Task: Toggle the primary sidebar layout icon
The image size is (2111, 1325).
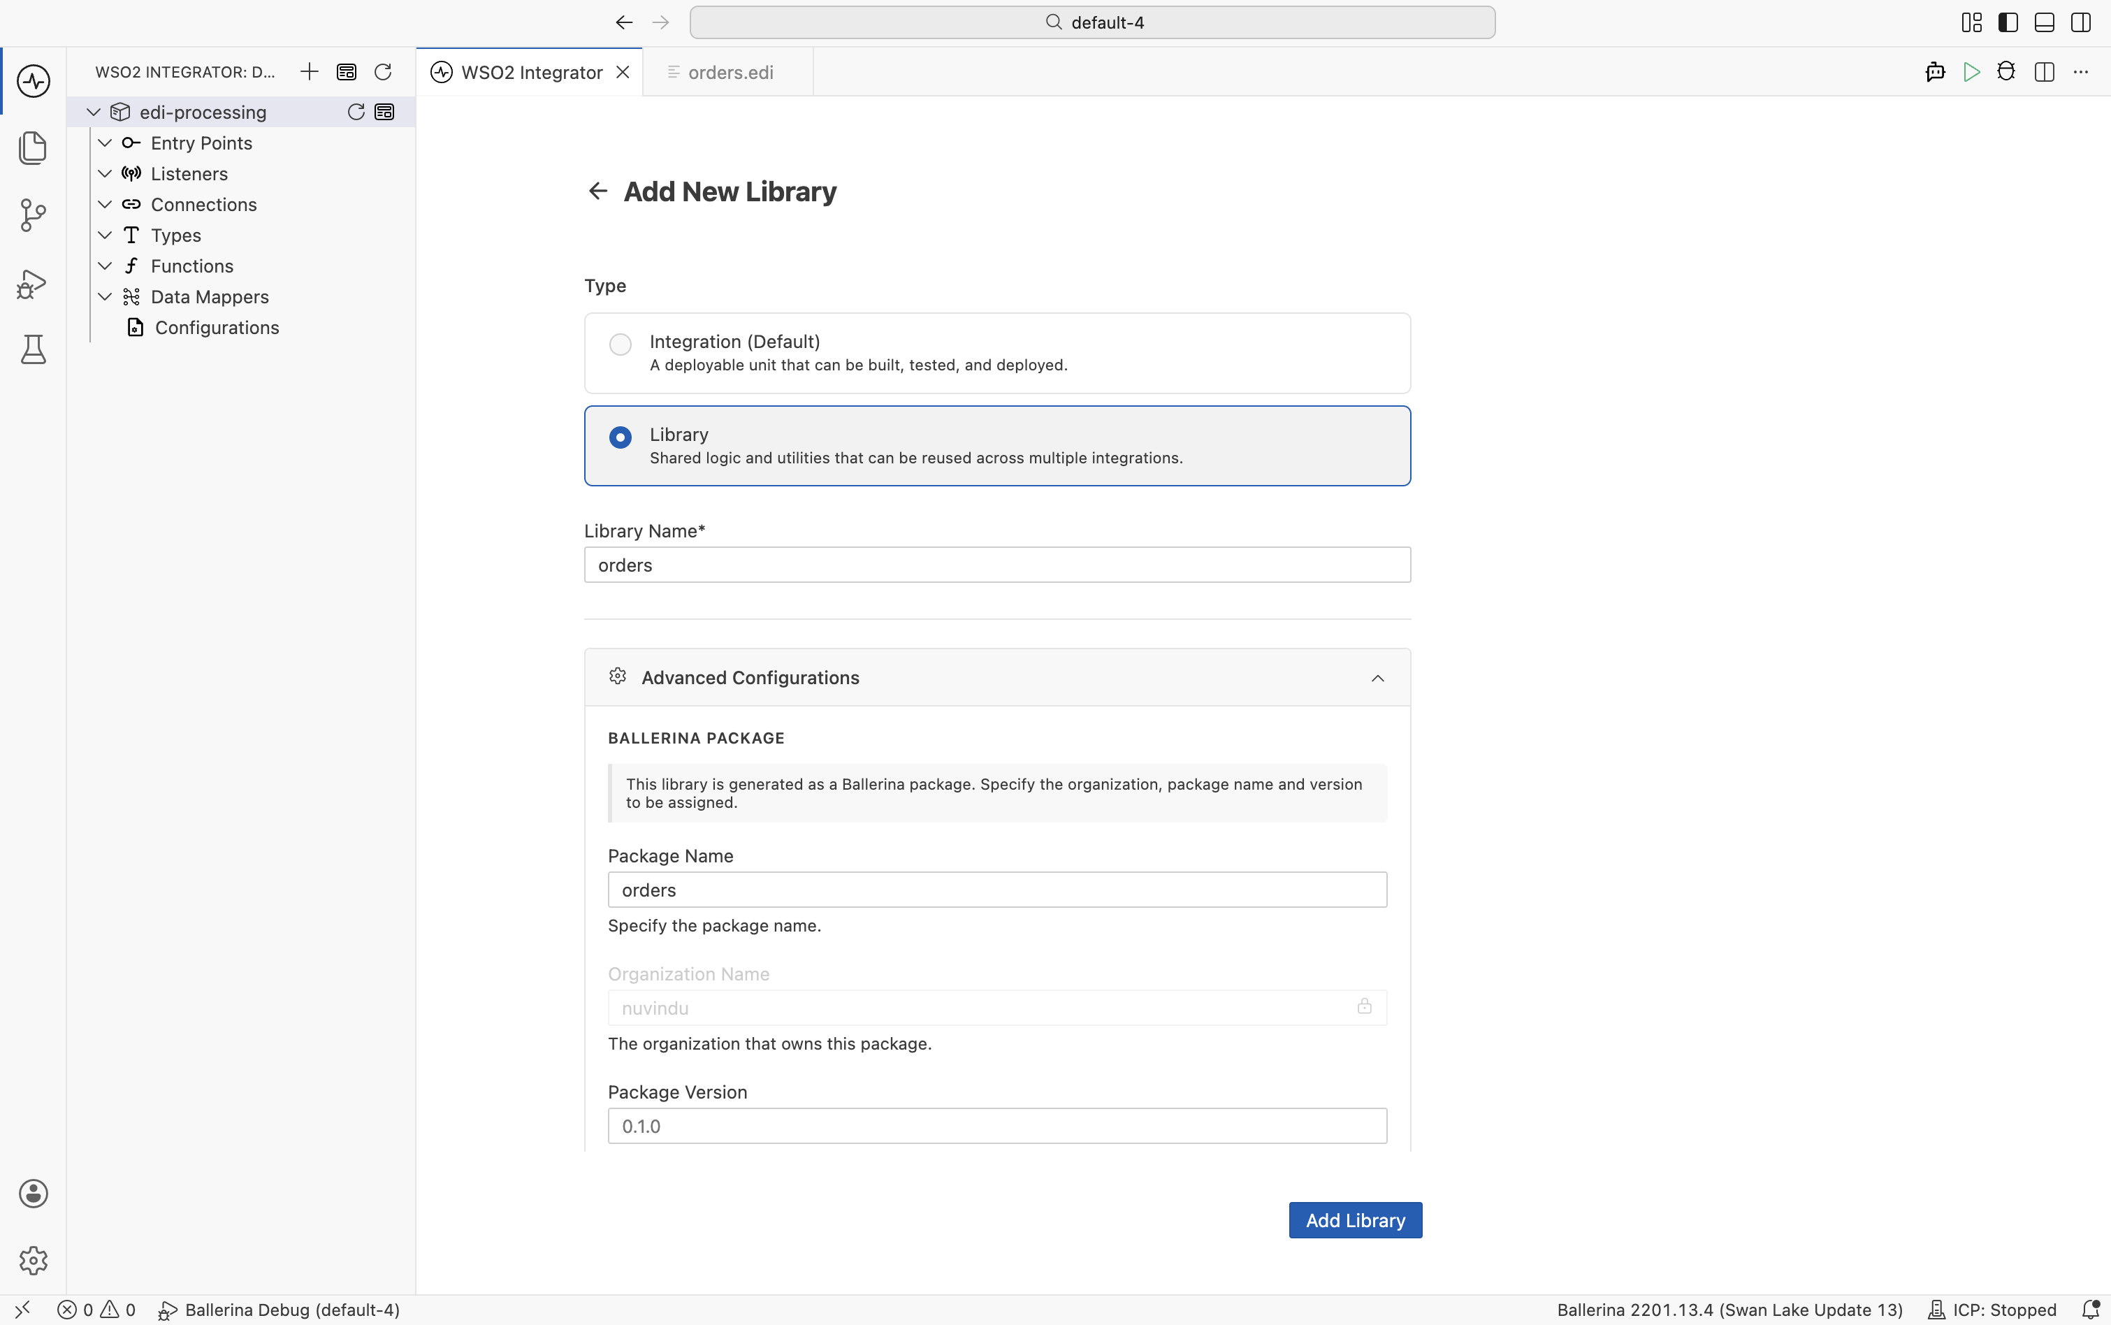Action: [2008, 23]
